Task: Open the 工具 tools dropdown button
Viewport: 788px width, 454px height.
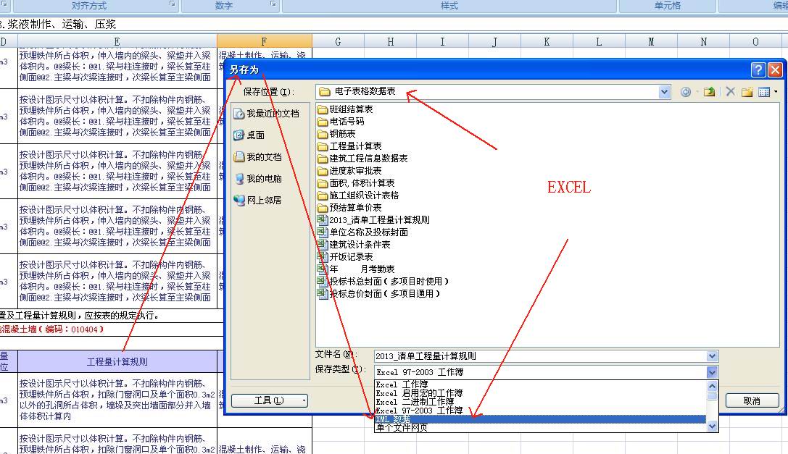Action: (270, 400)
